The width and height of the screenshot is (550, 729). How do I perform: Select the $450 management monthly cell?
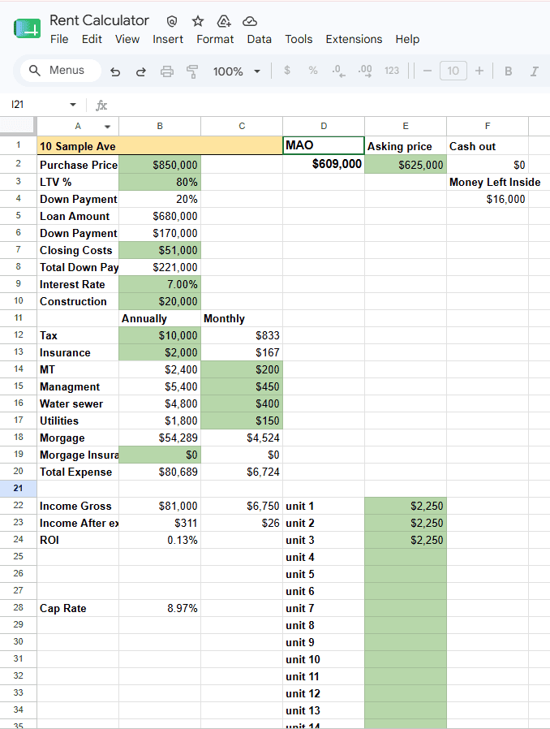(242, 386)
